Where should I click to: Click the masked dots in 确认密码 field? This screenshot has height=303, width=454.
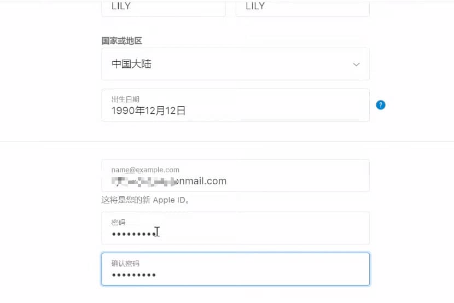coord(134,275)
